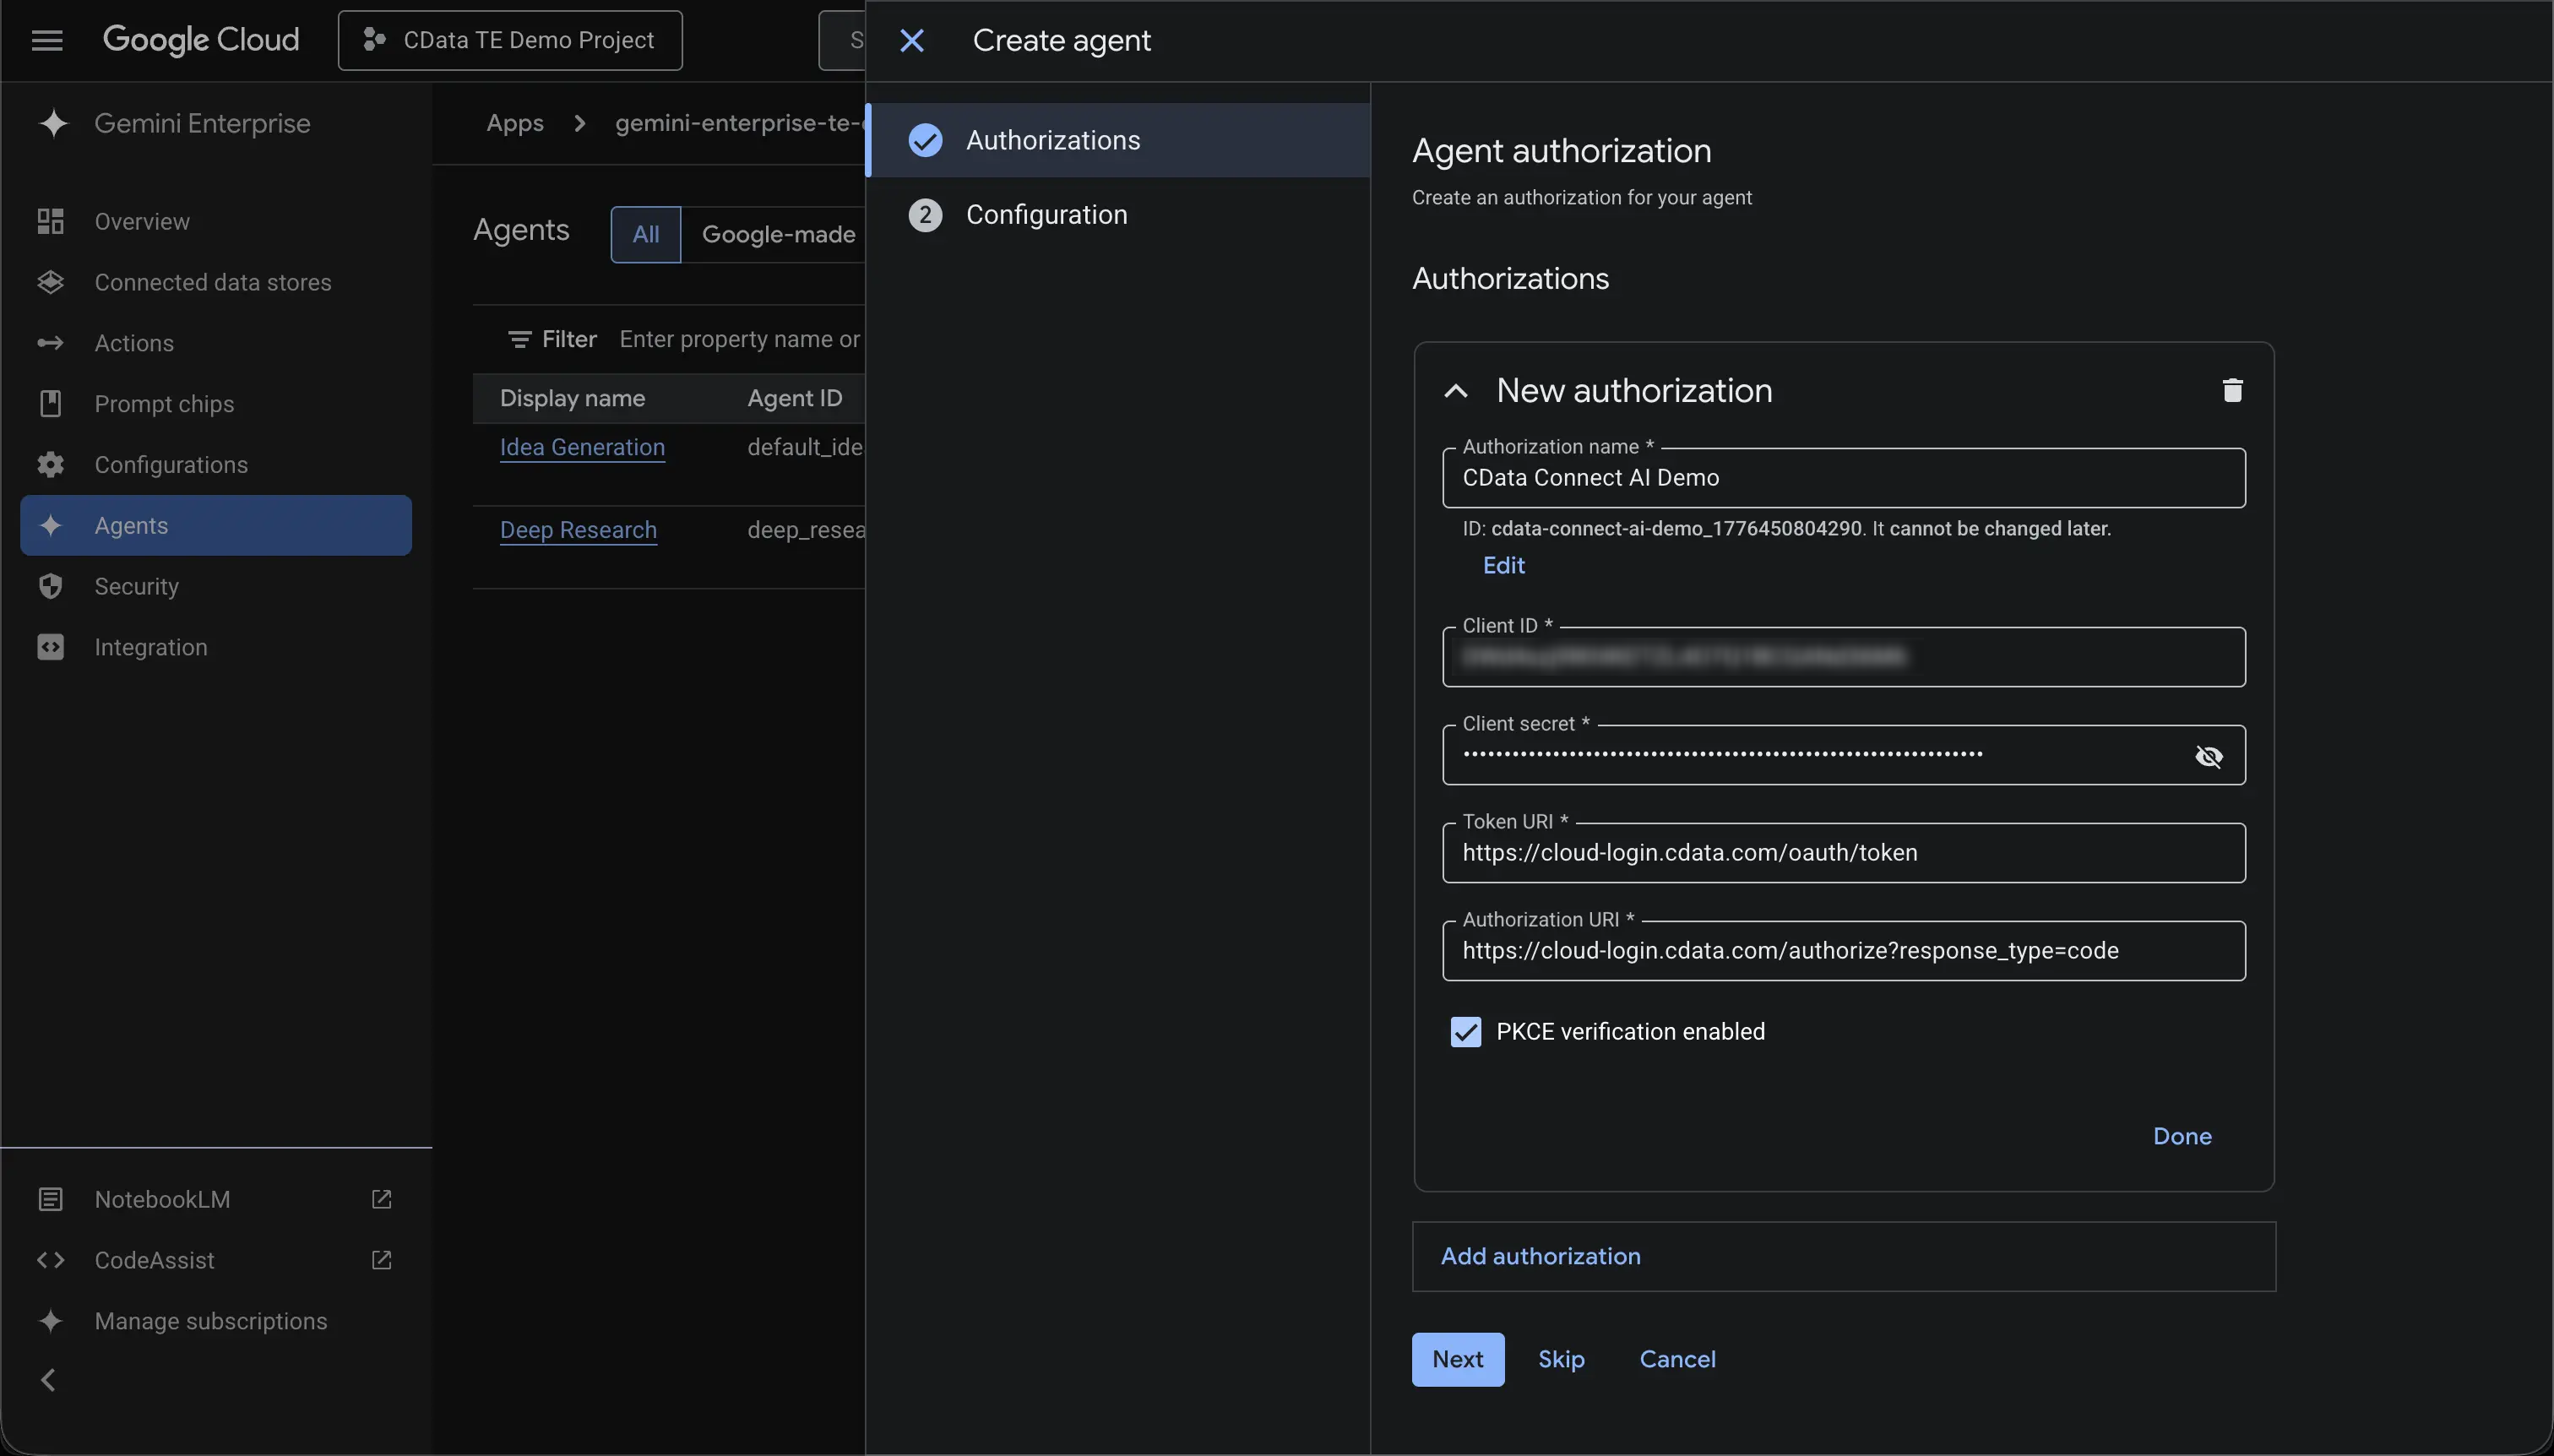Click the filter property name field
This screenshot has height=1456, width=2554.
click(739, 339)
